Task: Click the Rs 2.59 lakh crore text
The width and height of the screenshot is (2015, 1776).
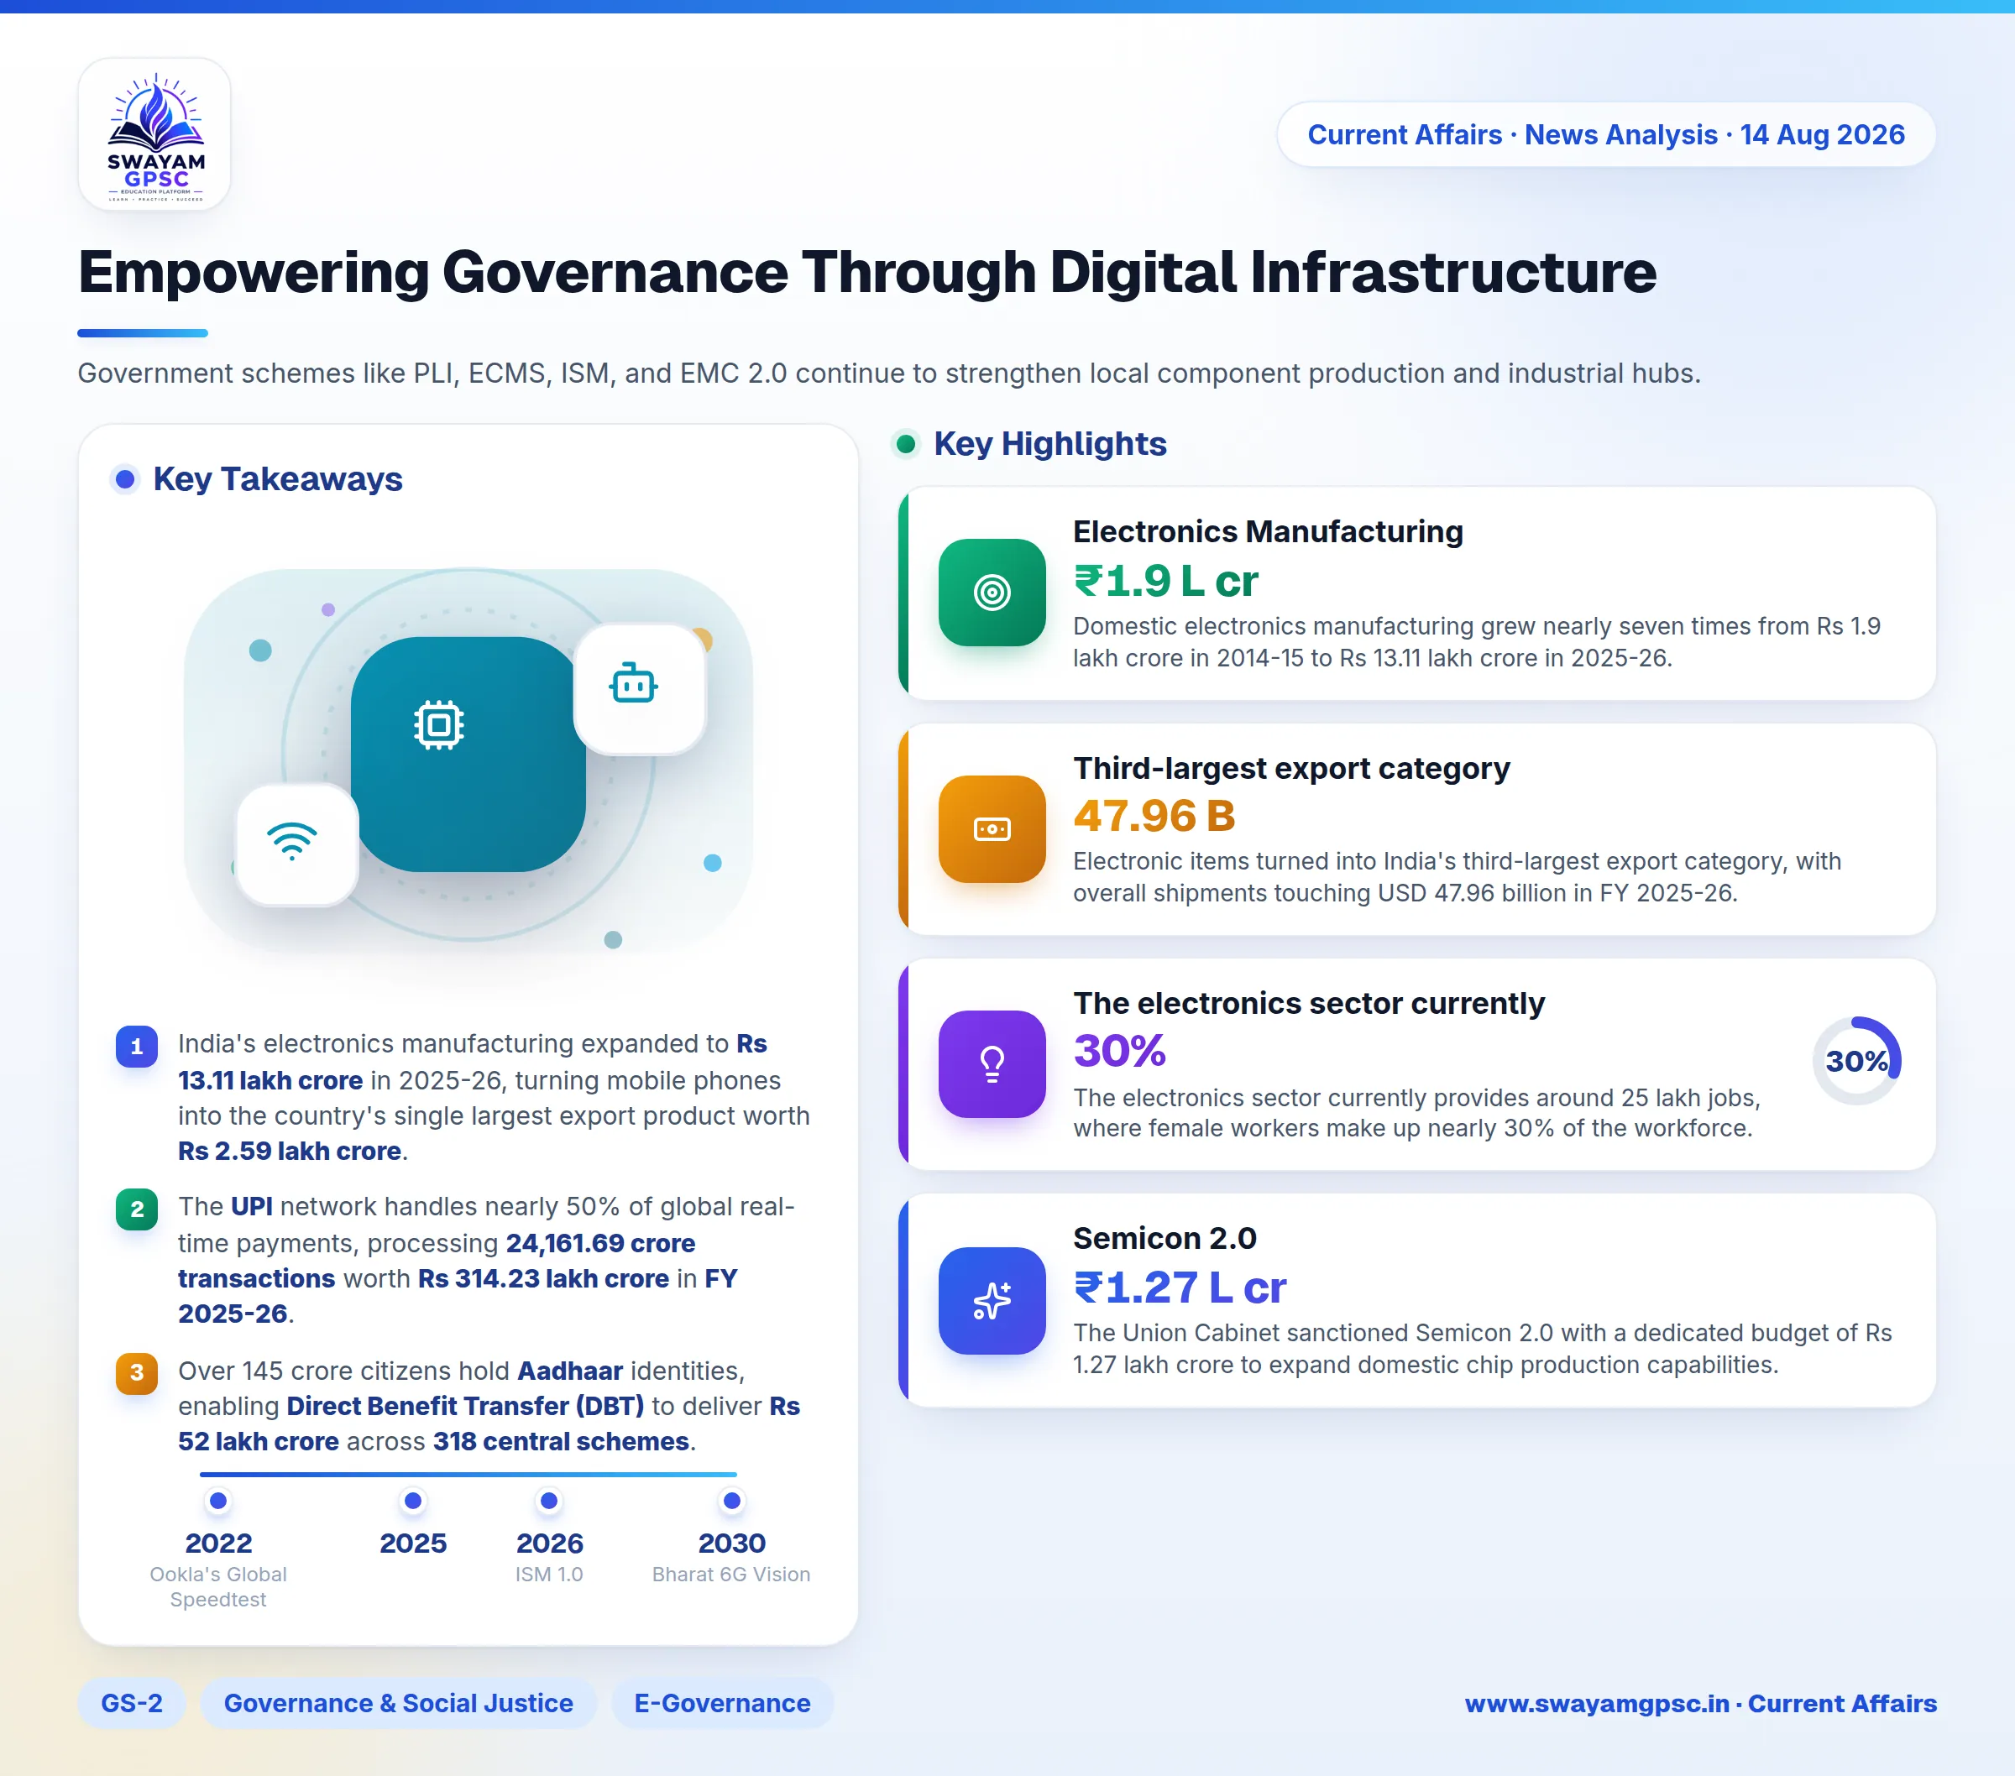Action: click(290, 1152)
